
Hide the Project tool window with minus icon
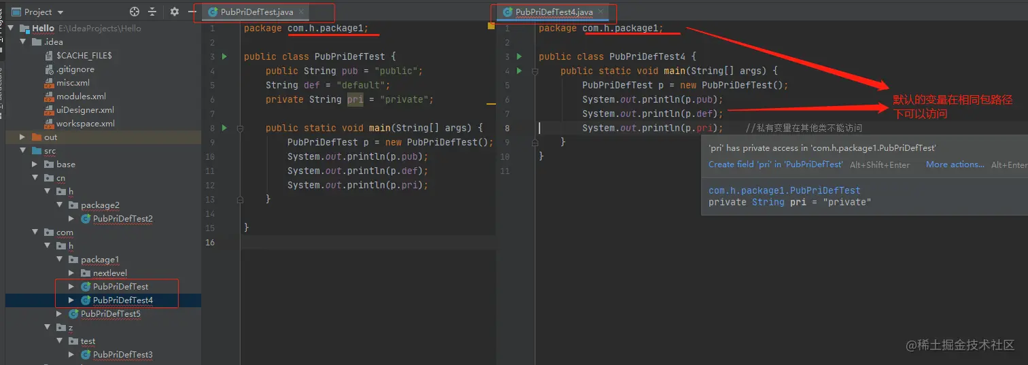point(192,12)
